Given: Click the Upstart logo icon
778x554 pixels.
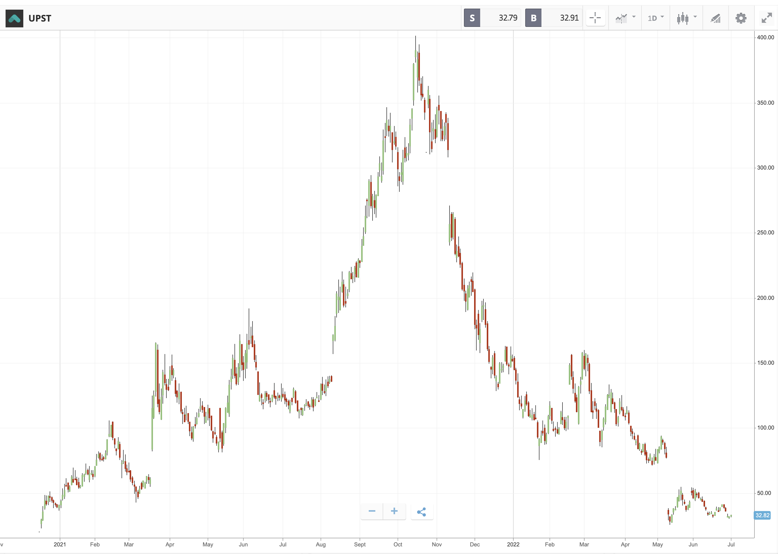Looking at the screenshot, I should point(14,18).
